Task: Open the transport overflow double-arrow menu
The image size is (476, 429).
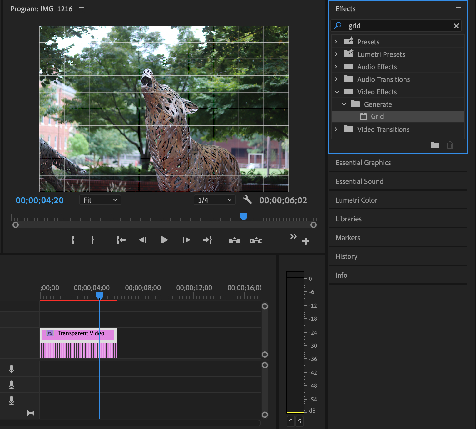Action: click(293, 236)
